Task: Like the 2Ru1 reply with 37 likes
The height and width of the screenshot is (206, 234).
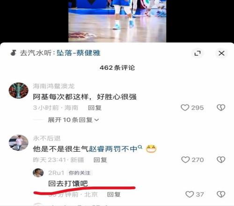Action: (x=190, y=194)
